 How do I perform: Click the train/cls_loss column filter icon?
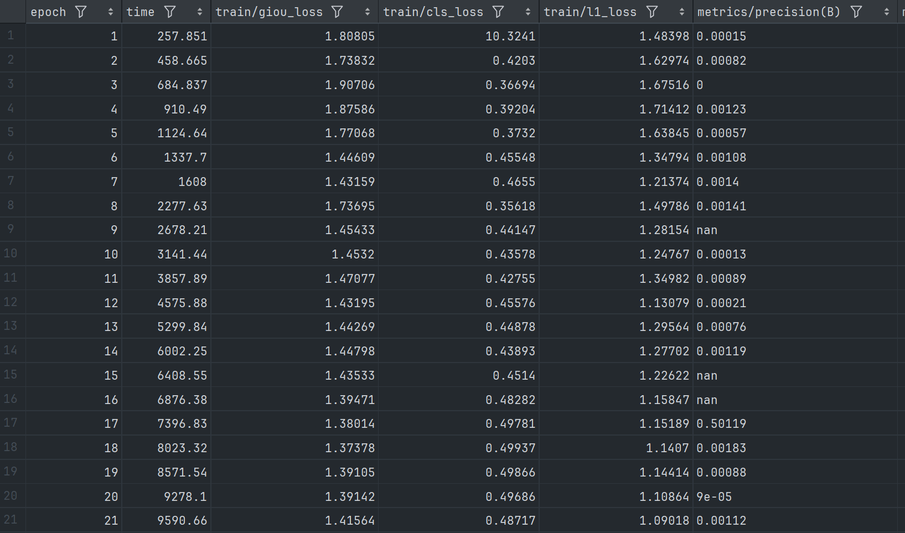(498, 12)
